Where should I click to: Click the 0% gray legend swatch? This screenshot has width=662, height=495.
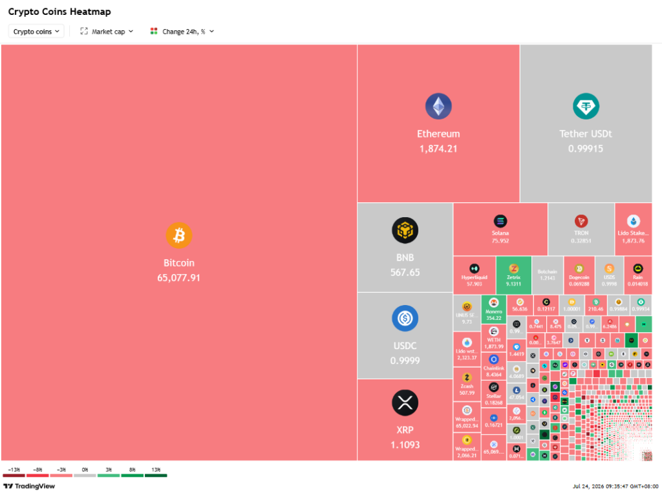[85, 476]
